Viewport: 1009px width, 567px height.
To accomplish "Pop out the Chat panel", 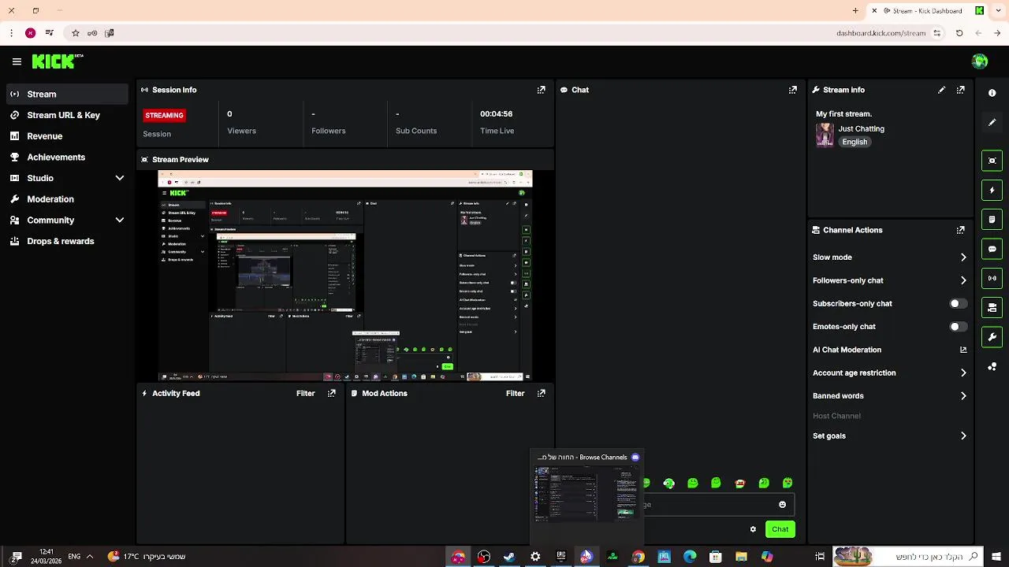I will [793, 90].
